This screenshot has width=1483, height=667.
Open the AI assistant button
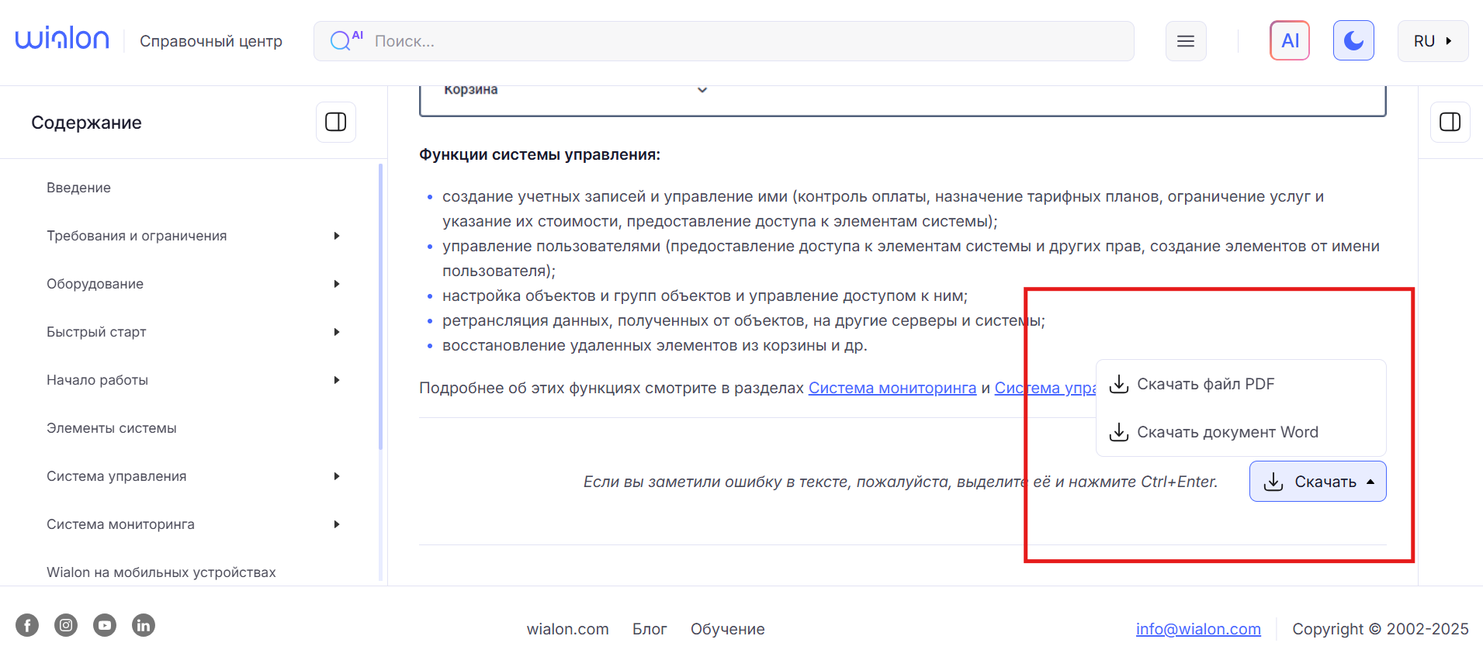click(1290, 40)
